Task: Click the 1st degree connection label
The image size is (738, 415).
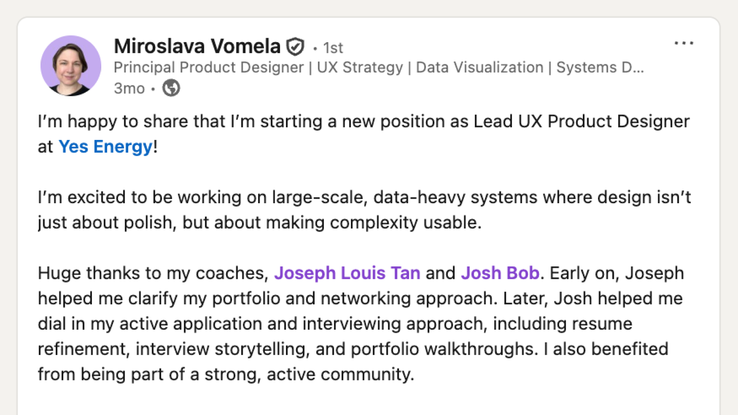Action: pyautogui.click(x=333, y=48)
